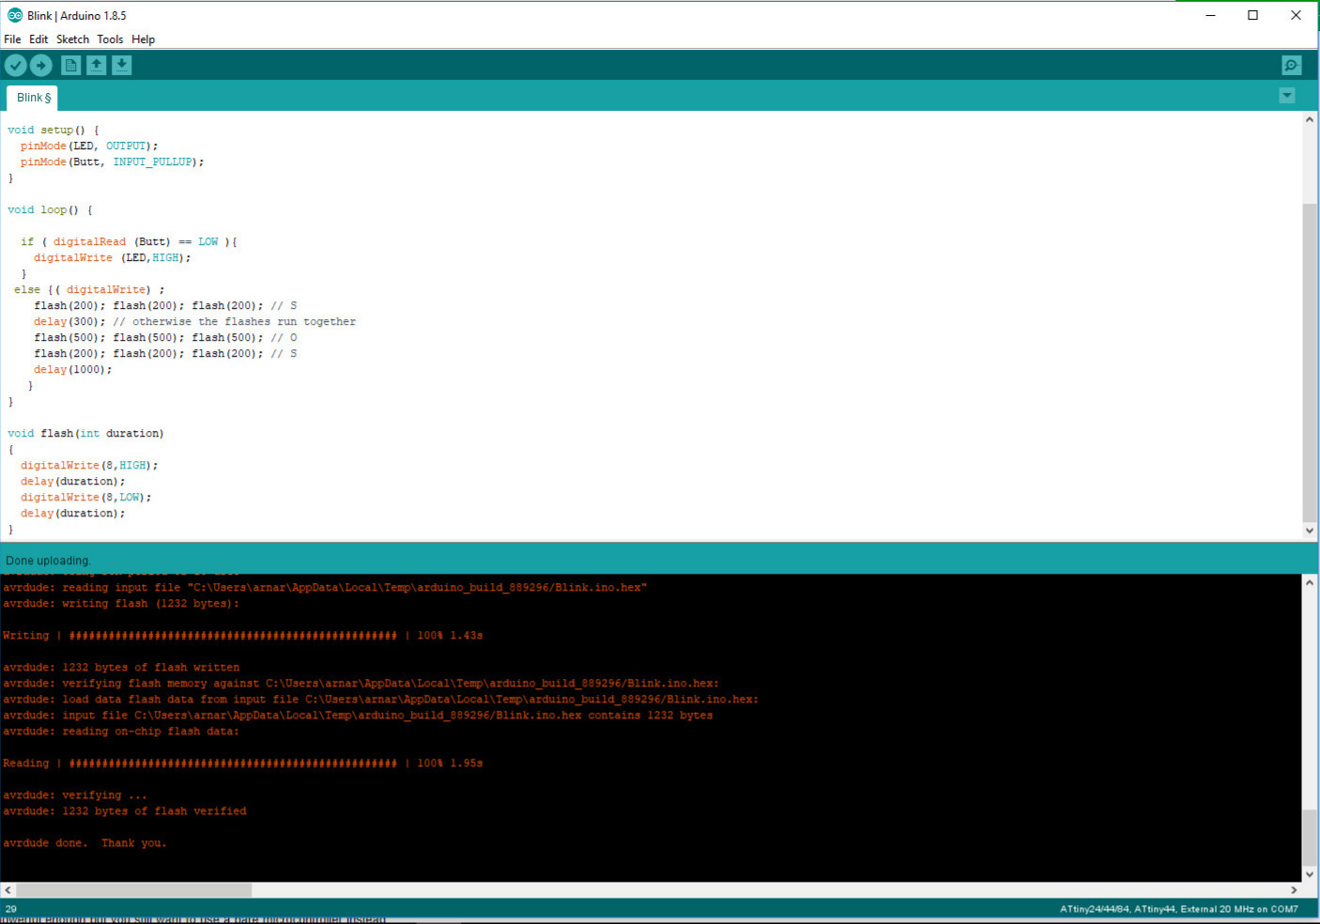Select the Blink sketch tab
The width and height of the screenshot is (1320, 924).
(33, 98)
